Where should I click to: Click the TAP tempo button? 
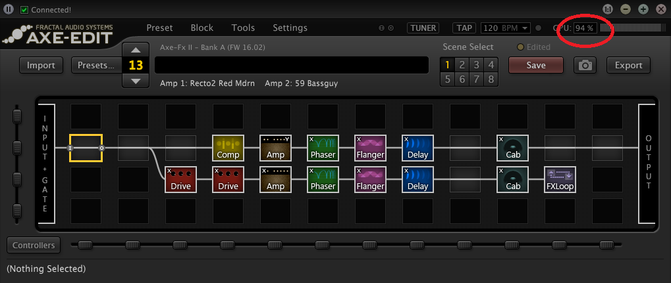coord(464,28)
